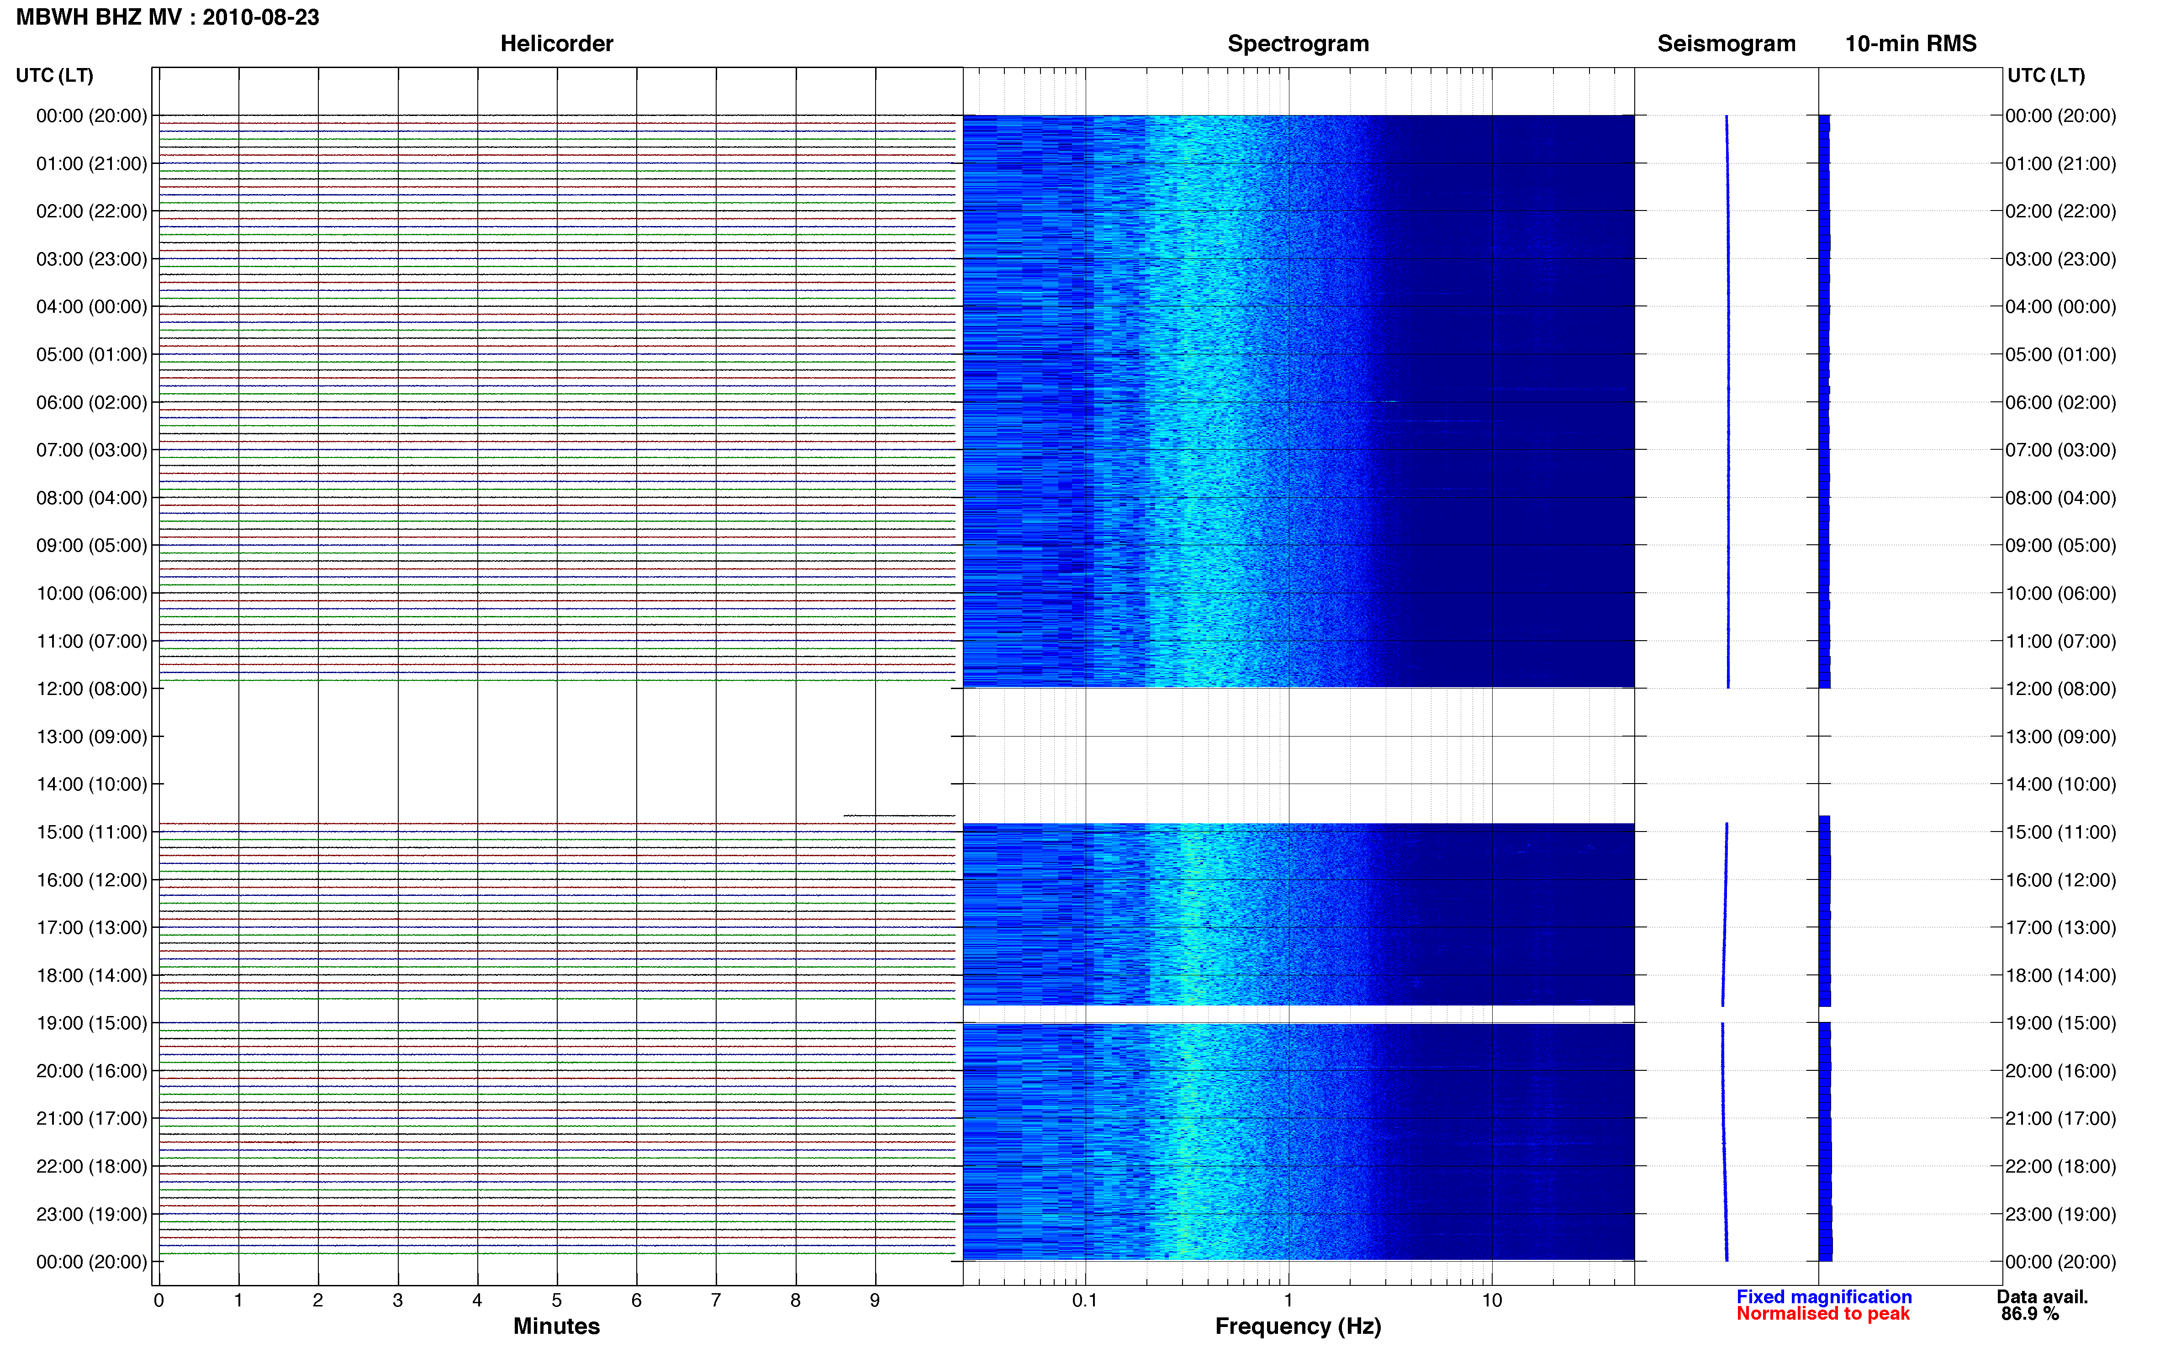Click the '5' tick on Minutes axis
The image size is (2165, 1353).
click(557, 1300)
